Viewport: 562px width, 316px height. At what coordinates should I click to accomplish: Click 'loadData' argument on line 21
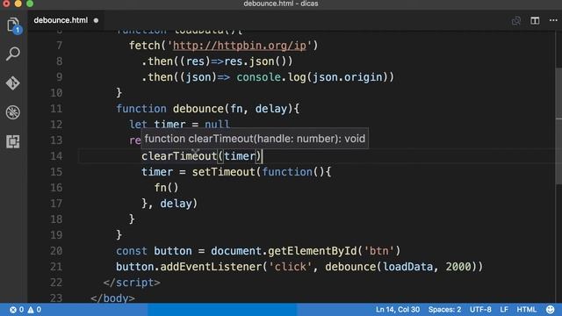[x=407, y=267]
